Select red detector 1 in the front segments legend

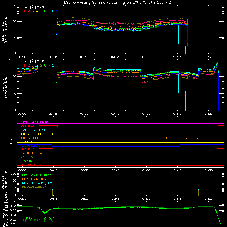tap(24, 11)
